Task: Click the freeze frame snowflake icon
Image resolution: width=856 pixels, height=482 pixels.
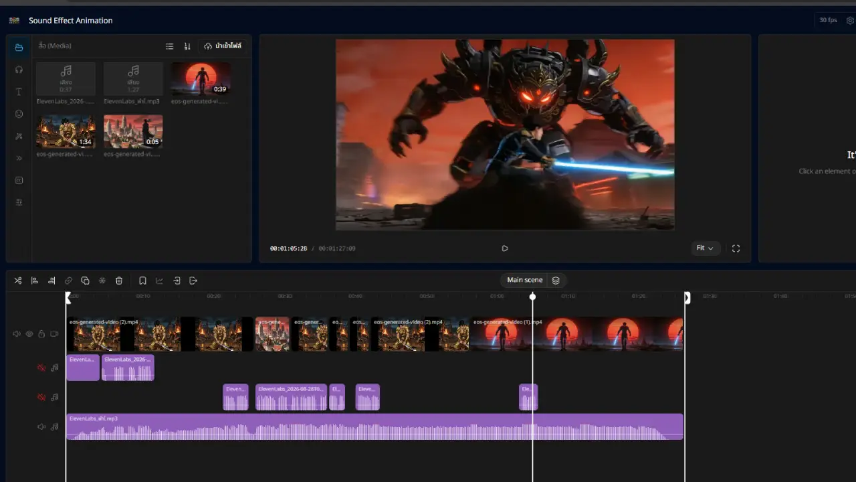Action: (102, 280)
